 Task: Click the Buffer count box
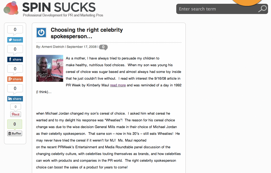(x=15, y=124)
